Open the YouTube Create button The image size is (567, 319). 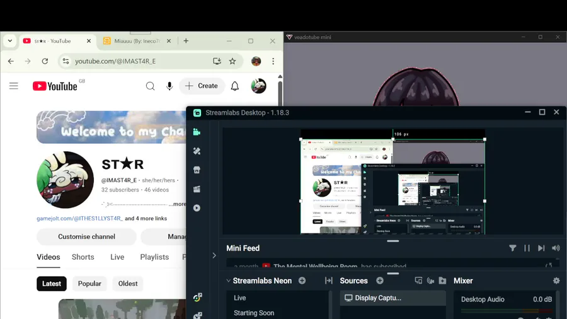tap(202, 86)
